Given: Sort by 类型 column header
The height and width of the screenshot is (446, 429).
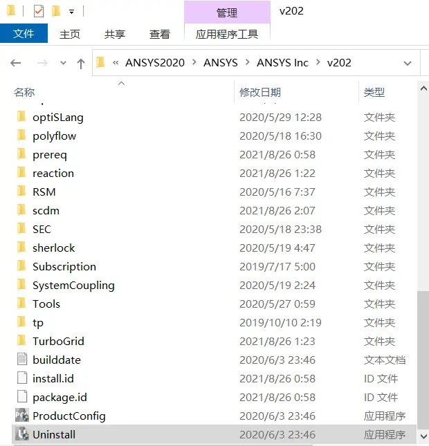Looking at the screenshot, I should (x=374, y=92).
